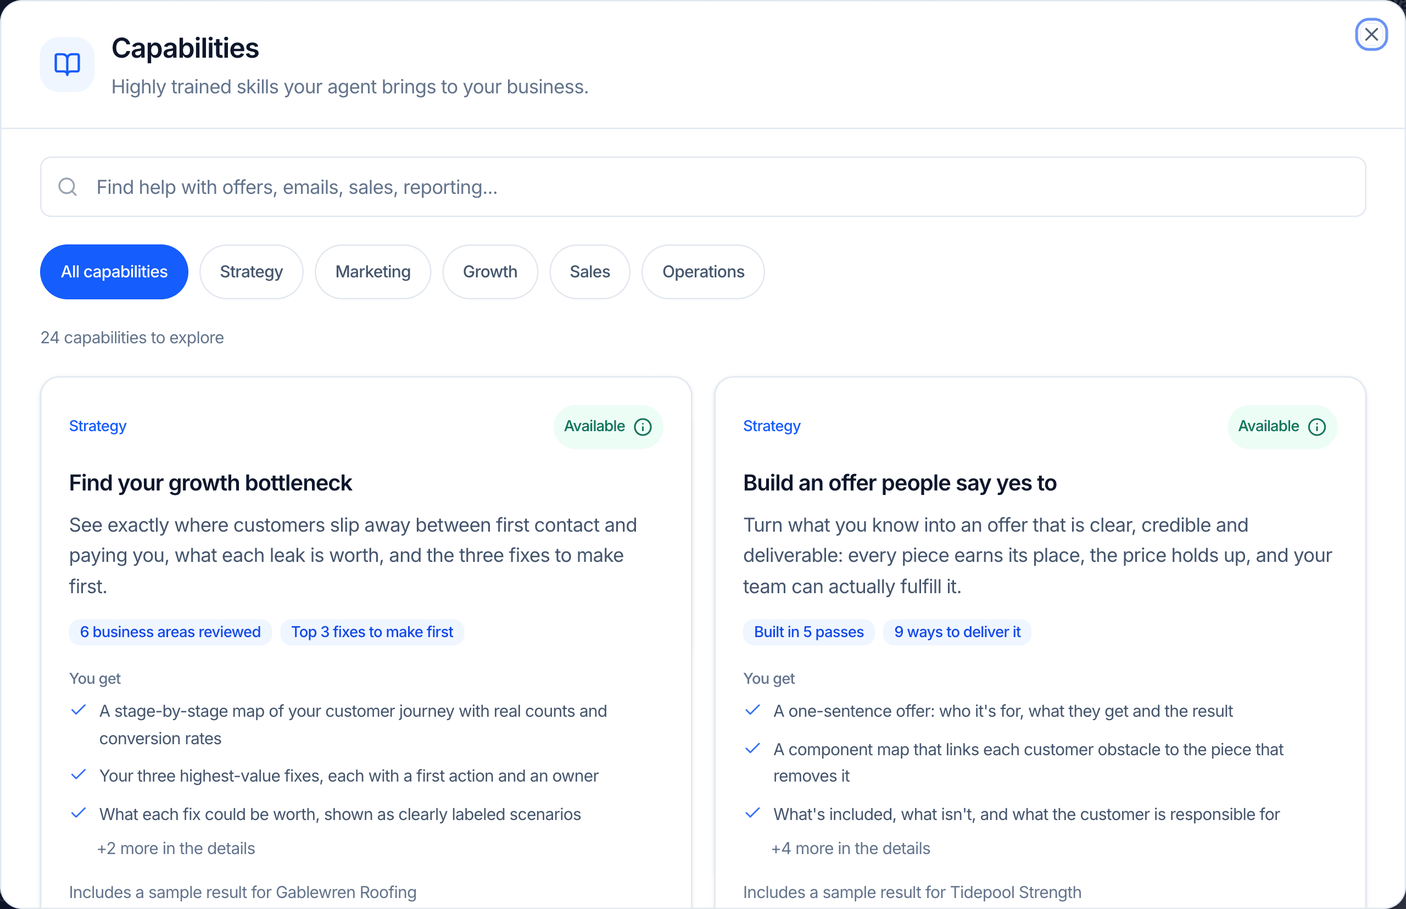The height and width of the screenshot is (909, 1406).
Task: Click the Capabilities dialog heading
Action: tap(185, 48)
